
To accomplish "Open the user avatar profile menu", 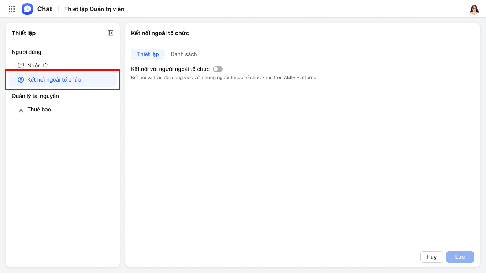I will (474, 9).
